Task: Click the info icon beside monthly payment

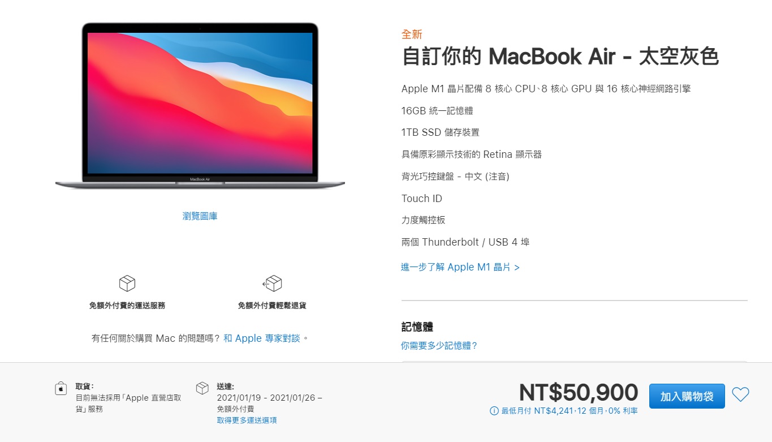Action: 494,411
